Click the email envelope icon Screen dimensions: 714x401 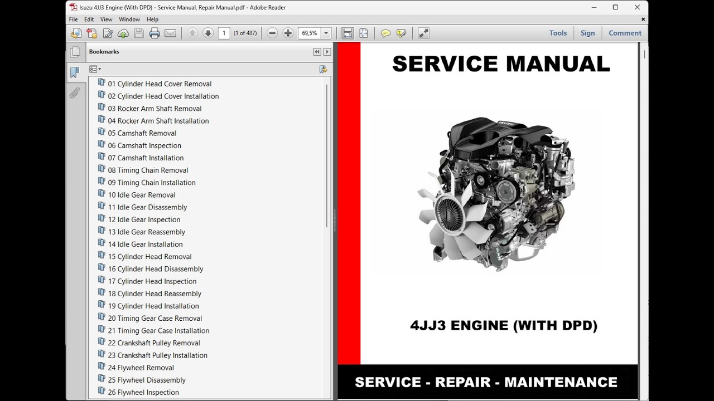[x=170, y=33]
